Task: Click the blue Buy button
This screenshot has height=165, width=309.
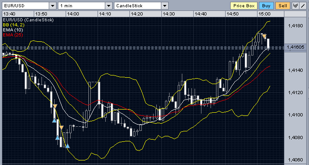Action: point(266,6)
